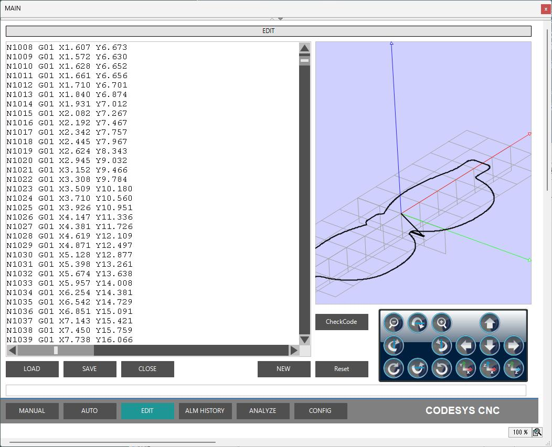Place cursor on line N1016 G01 X2.192
Image resolution: width=552 pixels, height=447 pixels.
pos(67,123)
